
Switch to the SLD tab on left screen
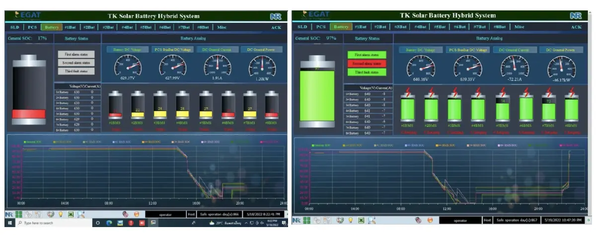coord(15,27)
